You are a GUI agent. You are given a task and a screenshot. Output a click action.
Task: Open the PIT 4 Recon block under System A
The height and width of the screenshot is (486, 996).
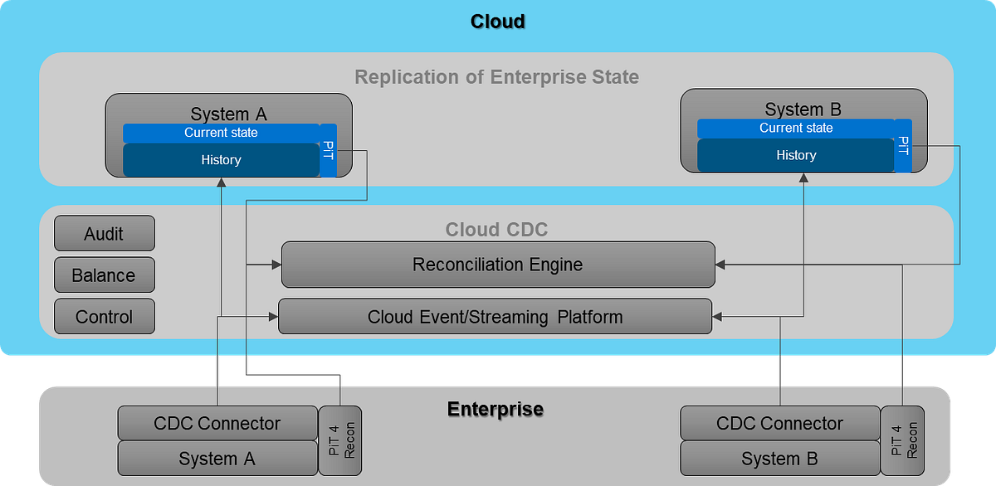[x=339, y=440]
